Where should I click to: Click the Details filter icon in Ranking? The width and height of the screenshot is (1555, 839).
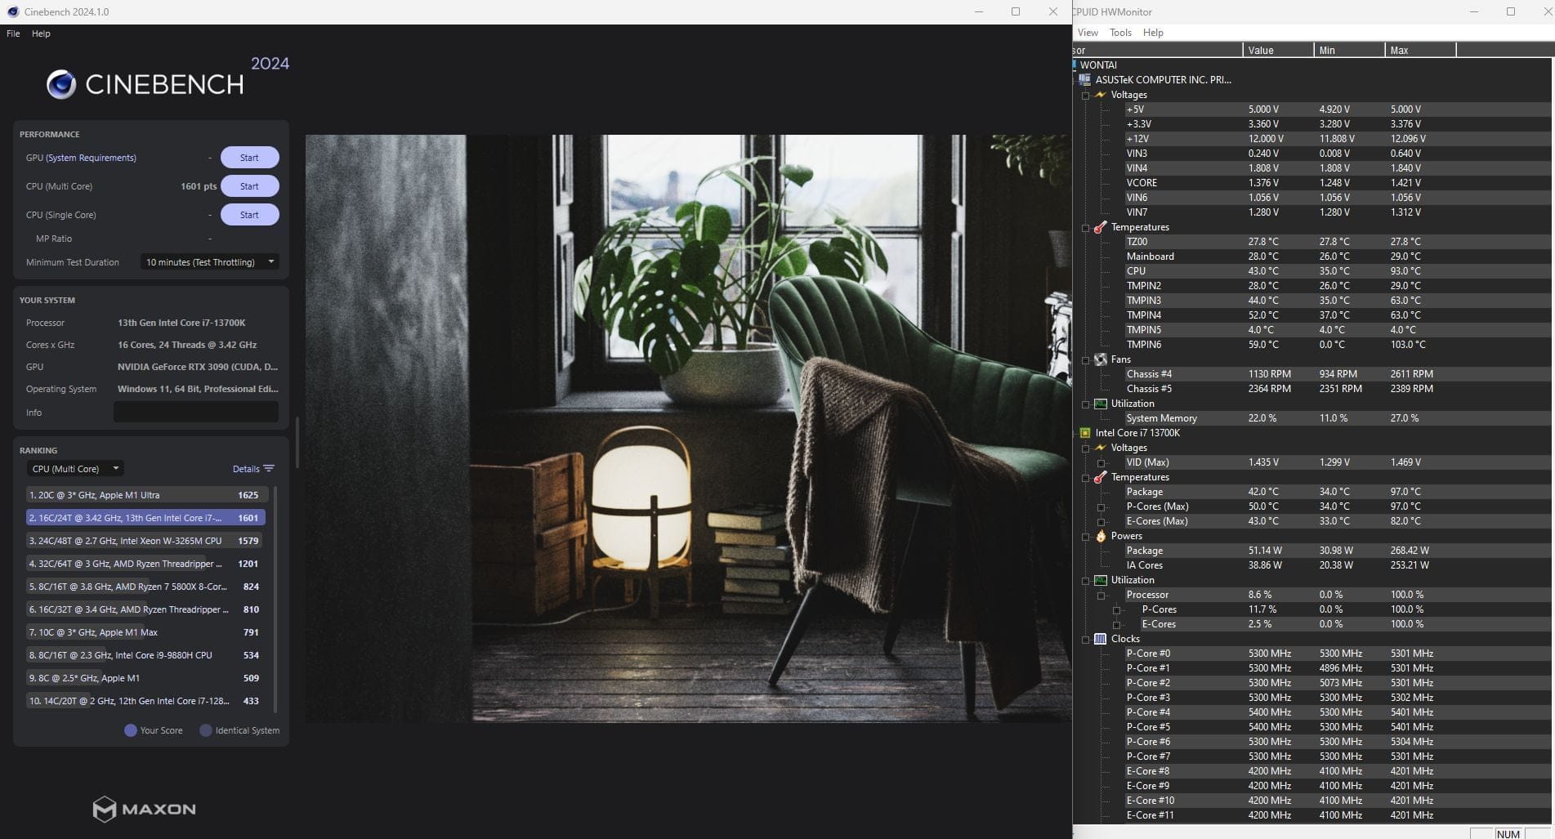pos(270,469)
